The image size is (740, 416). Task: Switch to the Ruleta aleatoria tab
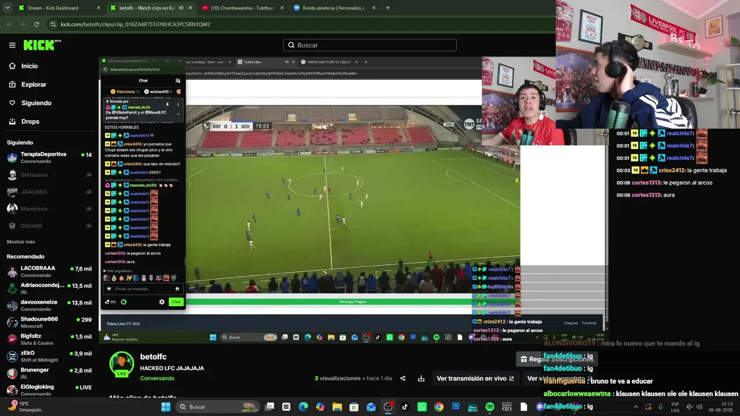tap(334, 8)
